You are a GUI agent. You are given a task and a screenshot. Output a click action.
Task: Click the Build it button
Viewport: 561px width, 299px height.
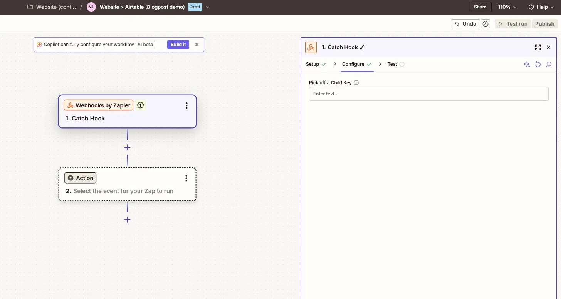point(178,44)
